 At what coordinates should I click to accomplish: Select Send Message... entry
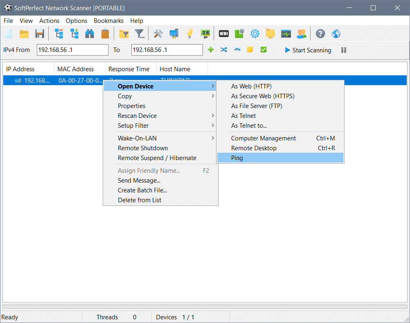(x=160, y=181)
